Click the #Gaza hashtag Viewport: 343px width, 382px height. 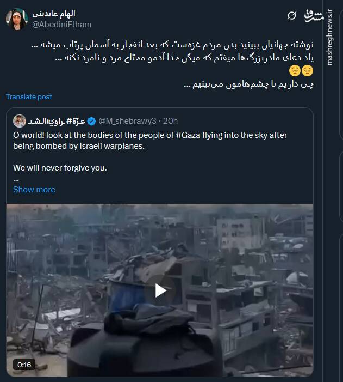(x=189, y=134)
